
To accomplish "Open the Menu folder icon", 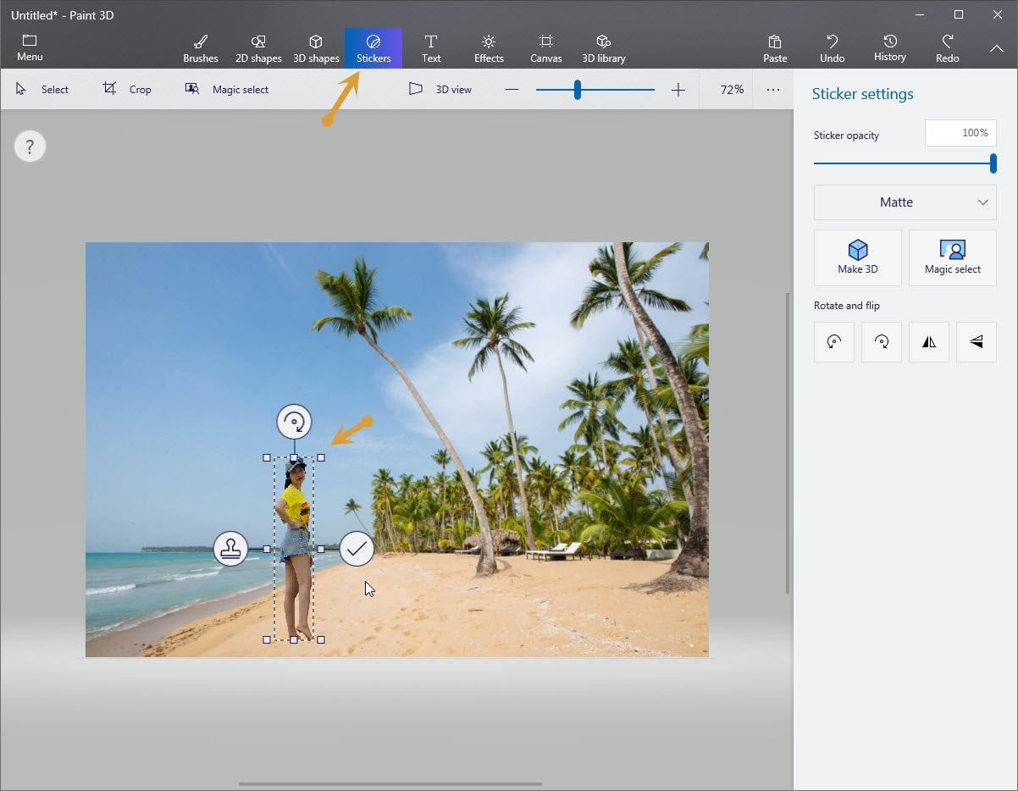I will (30, 47).
